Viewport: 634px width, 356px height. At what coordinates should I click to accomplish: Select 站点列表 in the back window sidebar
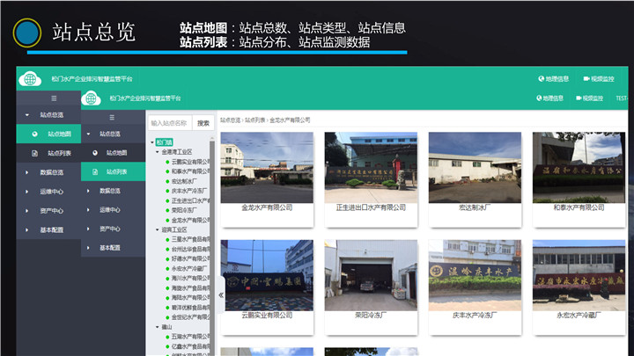tap(48, 153)
